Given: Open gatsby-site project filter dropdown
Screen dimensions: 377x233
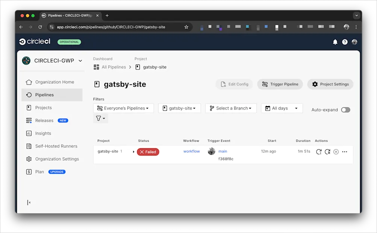Looking at the screenshot, I should 179,108.
